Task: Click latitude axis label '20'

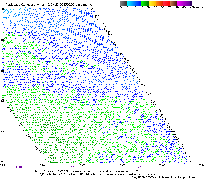Action: pos(2,9)
